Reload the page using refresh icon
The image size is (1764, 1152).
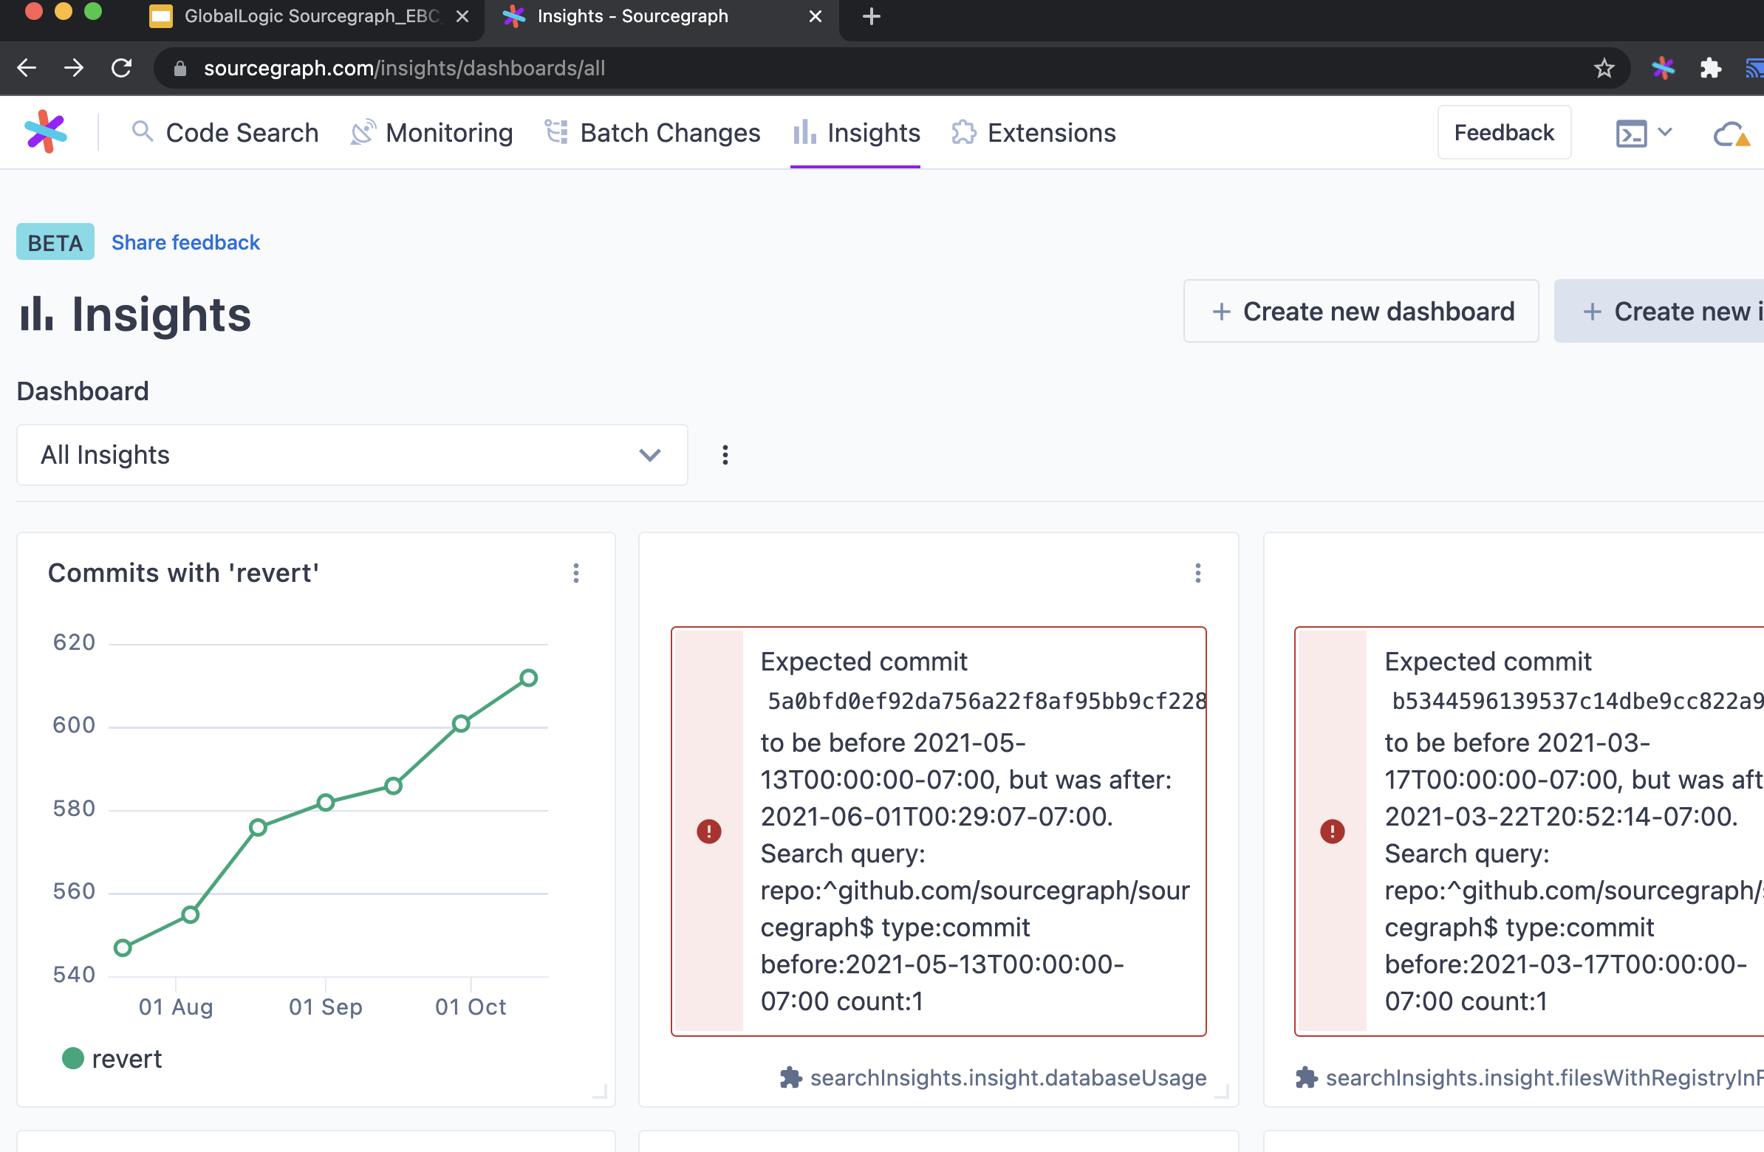point(122,68)
